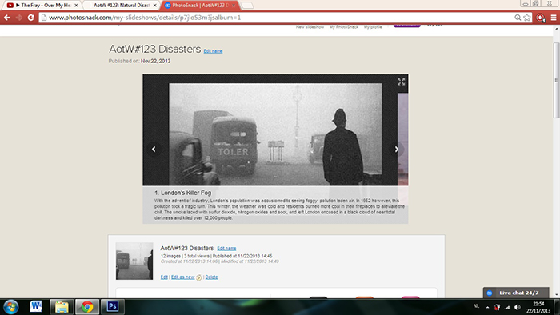
Task: Click the Delete link for the album
Action: [x=211, y=277]
